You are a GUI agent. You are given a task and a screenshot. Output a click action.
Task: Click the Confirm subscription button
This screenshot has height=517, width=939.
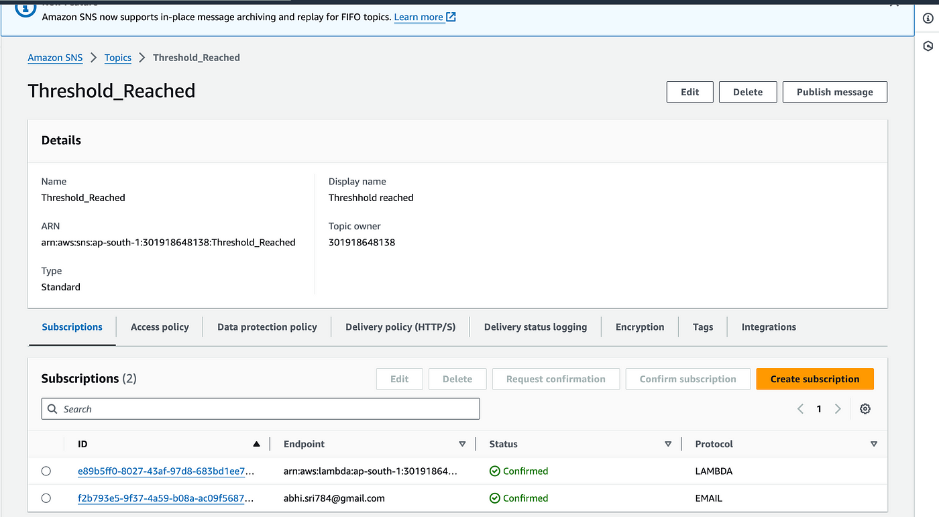pyautogui.click(x=688, y=379)
